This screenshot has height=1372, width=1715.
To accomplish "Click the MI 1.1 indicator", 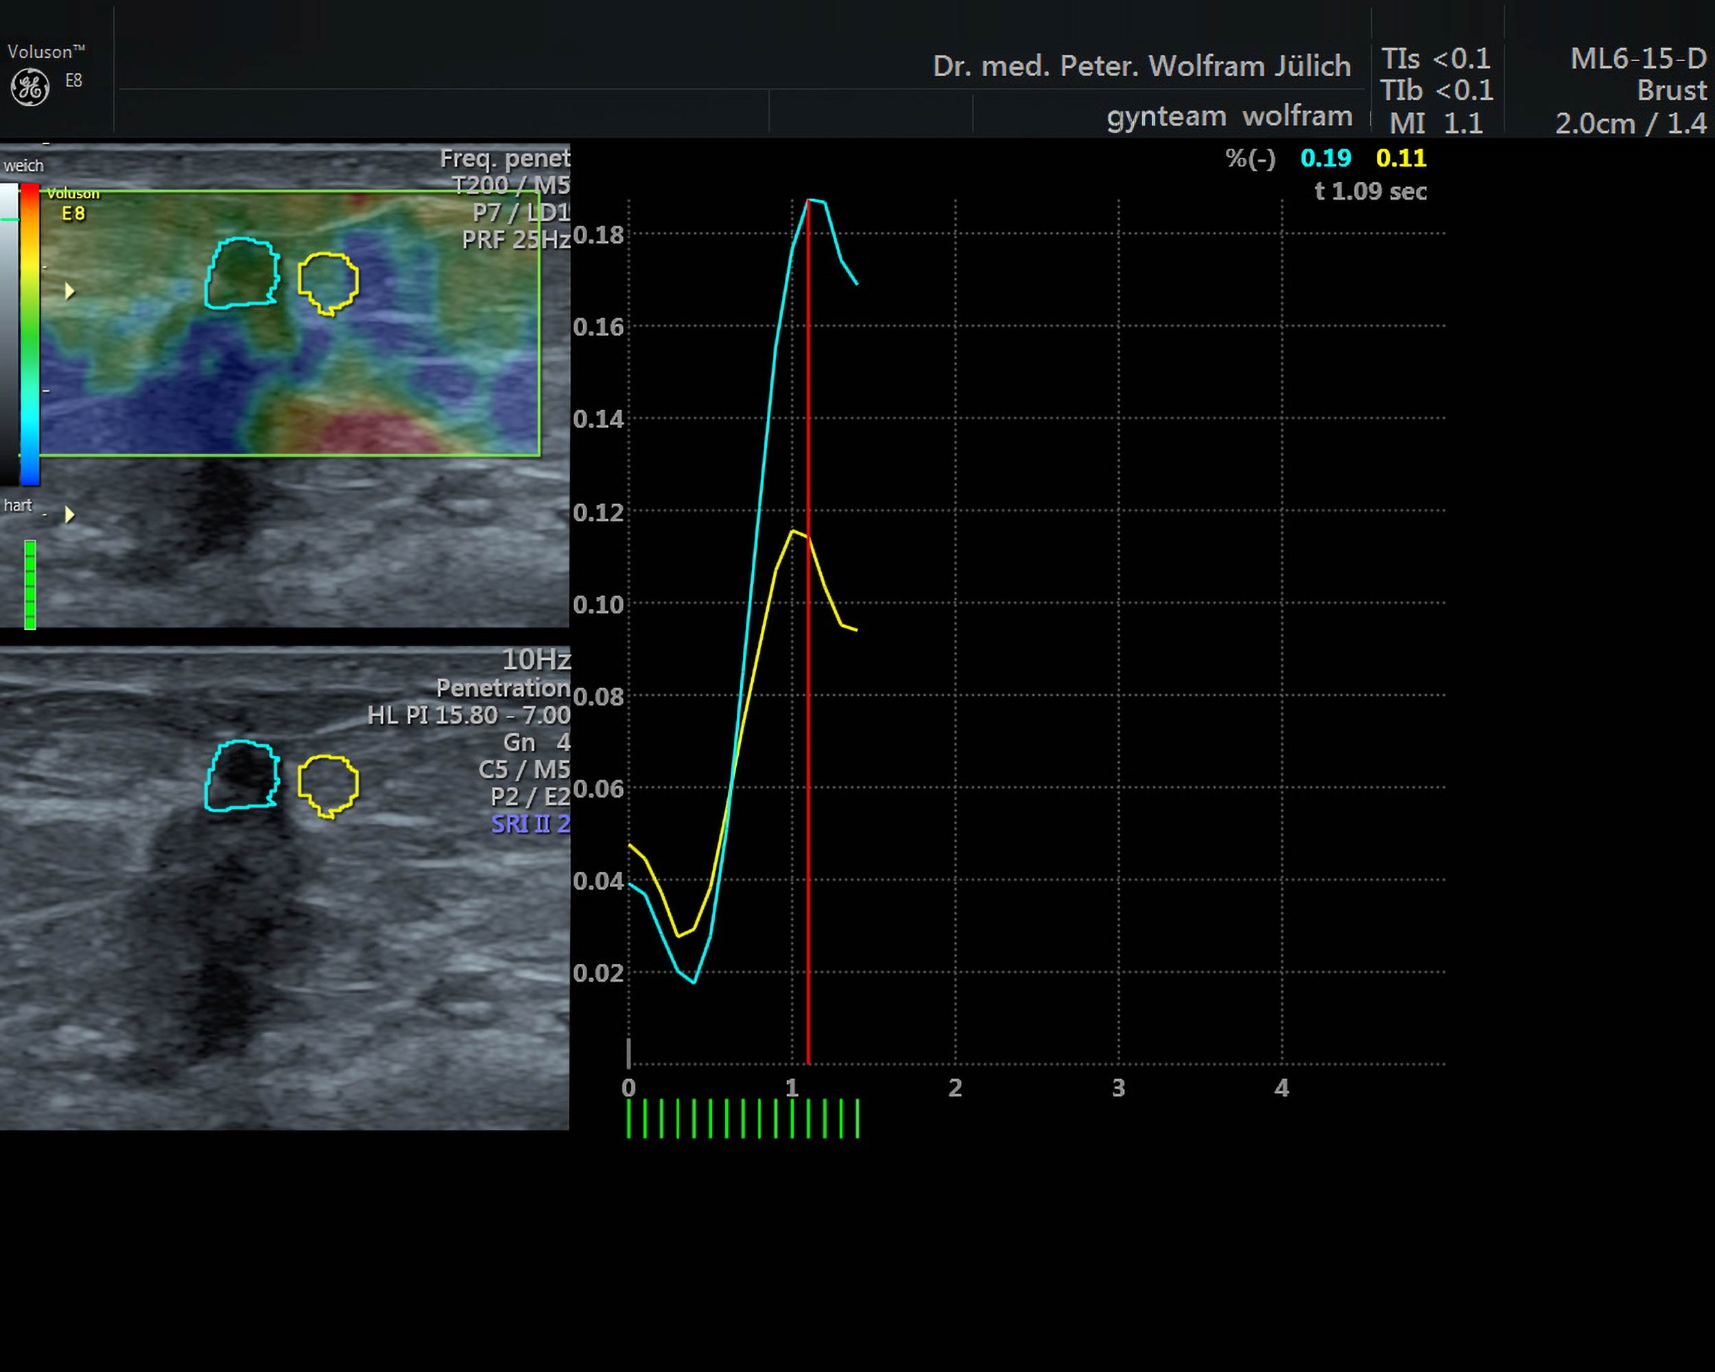I will [1435, 123].
